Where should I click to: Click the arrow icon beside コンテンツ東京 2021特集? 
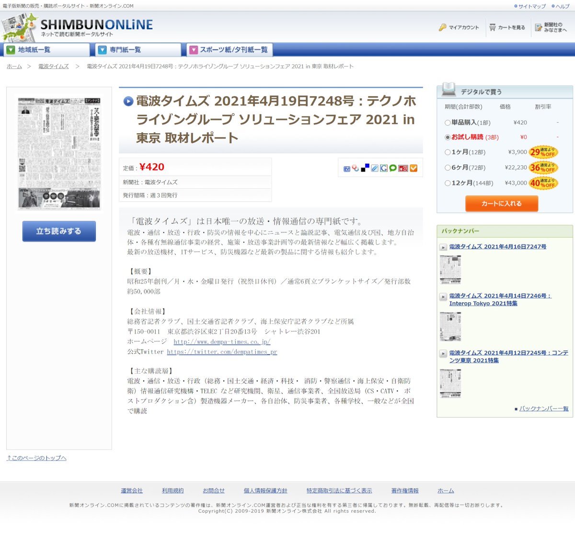pos(443,354)
